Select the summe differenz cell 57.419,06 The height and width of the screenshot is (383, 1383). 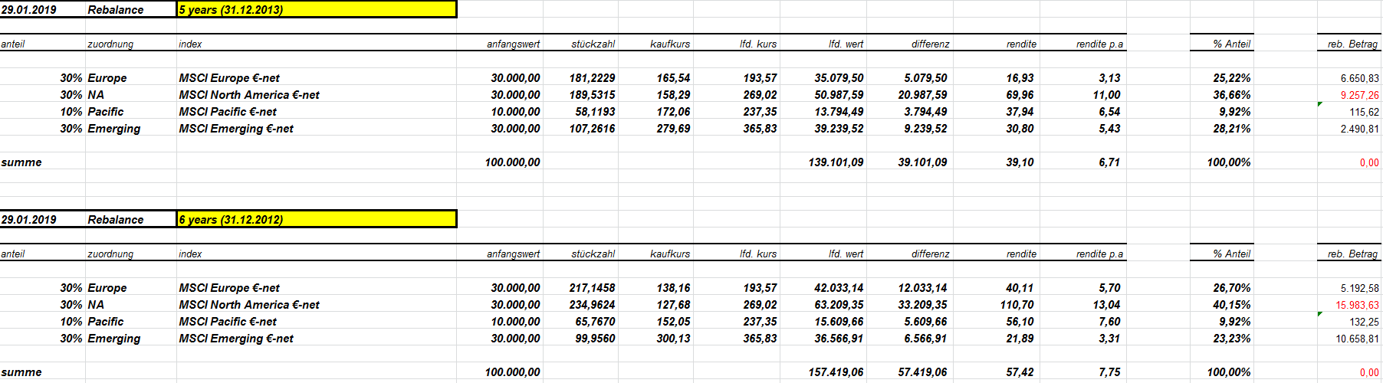[x=922, y=372]
